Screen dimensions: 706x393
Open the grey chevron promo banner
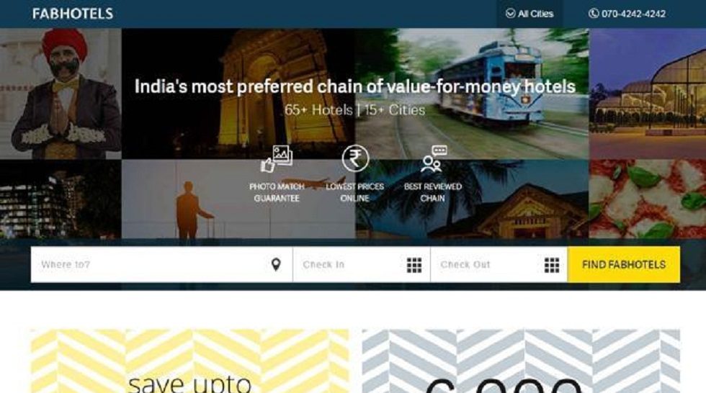click(x=521, y=361)
